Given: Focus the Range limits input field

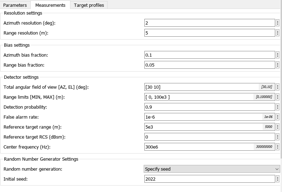Looking at the screenshot, I should click(198, 97).
